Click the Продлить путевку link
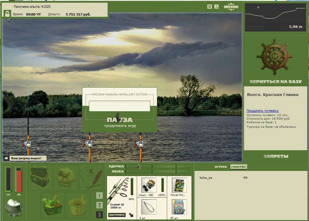Viewport: 309px width, 221px height. [x=263, y=110]
